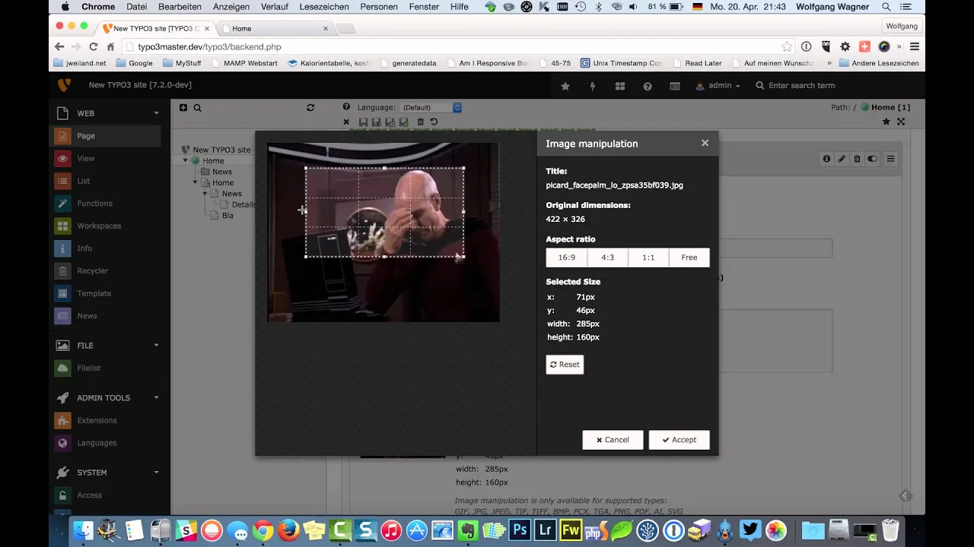Screen dimensions: 974x547
Task: Collapse the root Home page tree node
Action: tap(185, 161)
